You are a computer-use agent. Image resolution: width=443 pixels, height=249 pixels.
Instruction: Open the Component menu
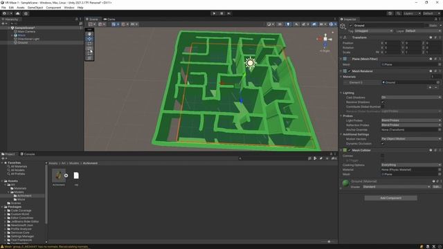coord(53,8)
